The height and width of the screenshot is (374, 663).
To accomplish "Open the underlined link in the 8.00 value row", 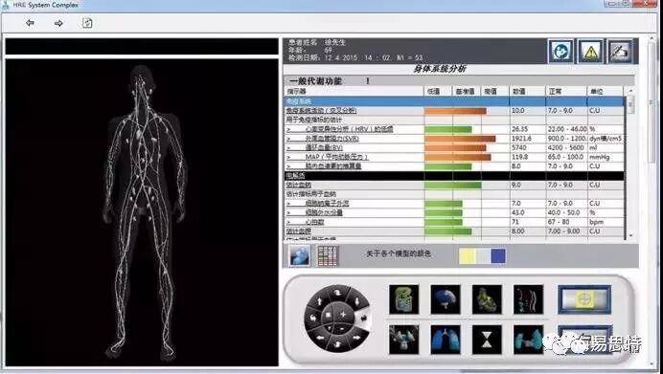I will [299, 231].
